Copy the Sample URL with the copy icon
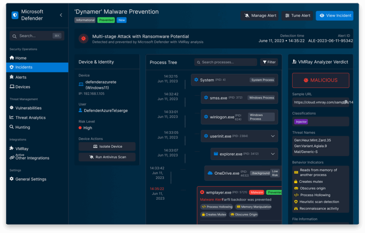The height and width of the screenshot is (233, 365). coord(346,102)
